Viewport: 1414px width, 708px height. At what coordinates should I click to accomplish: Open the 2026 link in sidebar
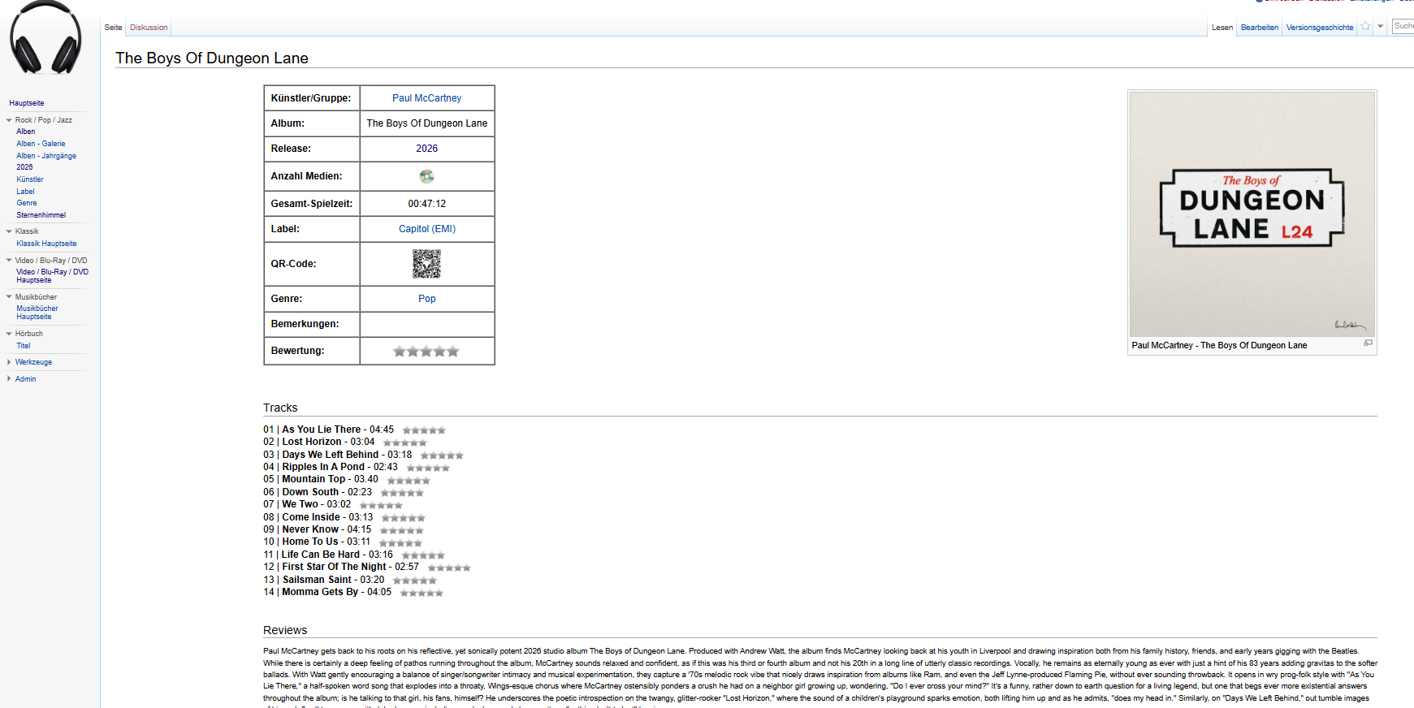(24, 167)
